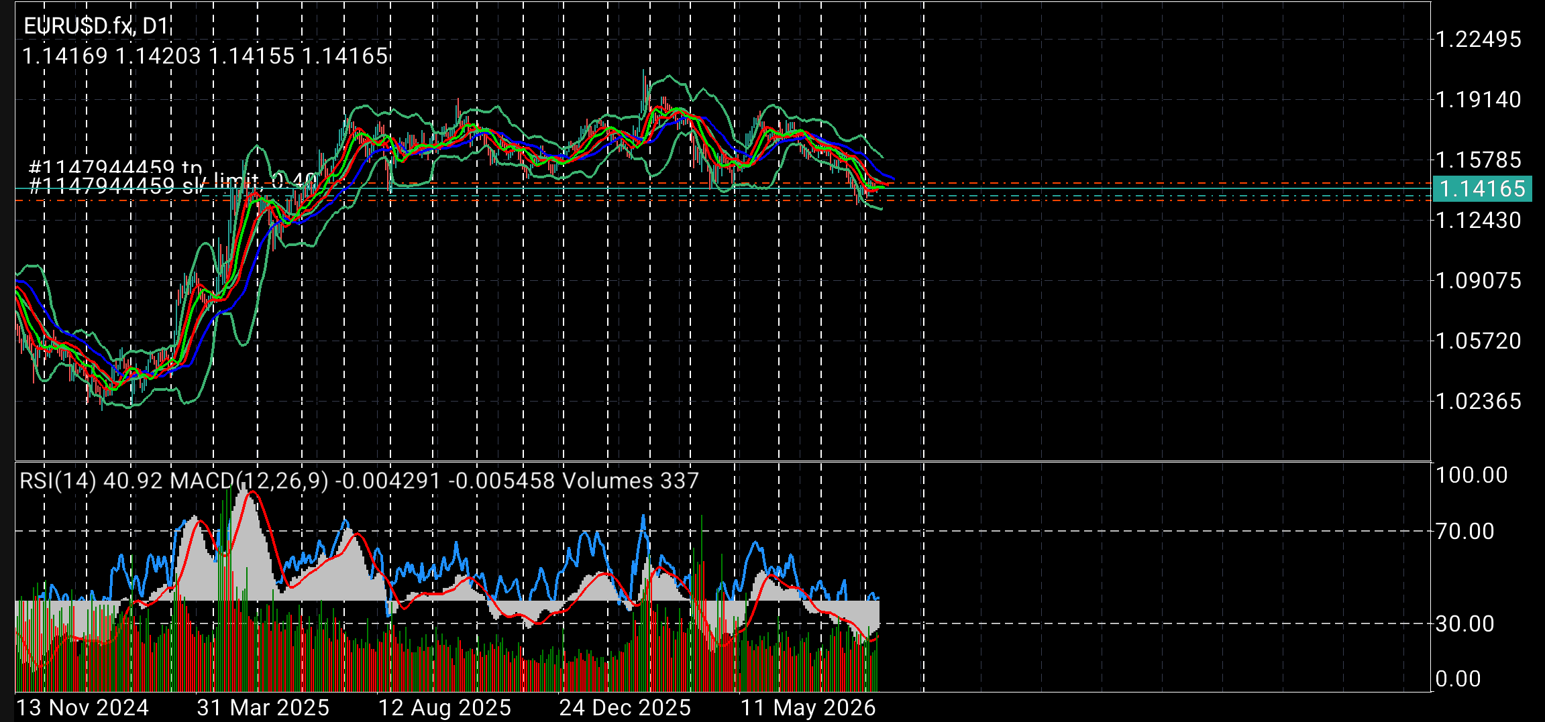Click the 31 Mar 2025 date label
This screenshot has height=722, width=1545.
click(263, 708)
